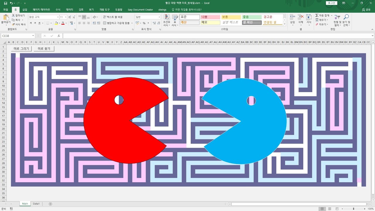This screenshot has height=211, width=375.
Task: Click the Cut (잘라내기) scissors icon
Action: point(13,16)
